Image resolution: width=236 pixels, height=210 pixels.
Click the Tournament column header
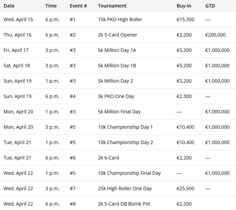(112, 6)
